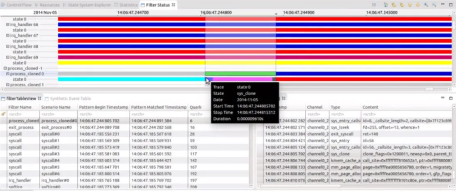Select the syscall#3 row in filter table
This screenshot has width=456, height=192.
pos(125,154)
